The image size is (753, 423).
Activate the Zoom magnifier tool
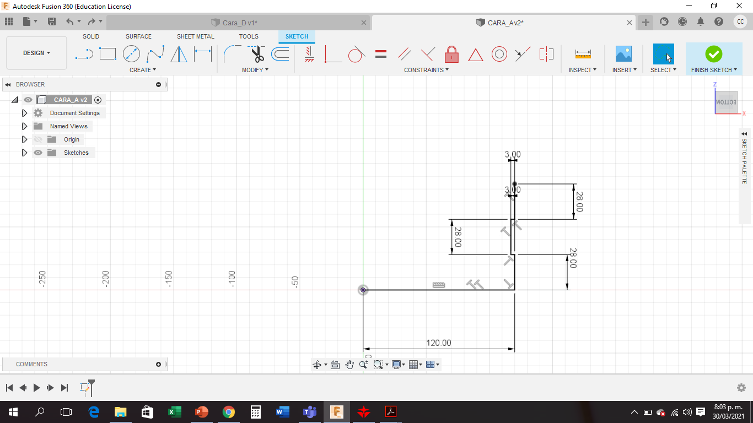coord(363,365)
